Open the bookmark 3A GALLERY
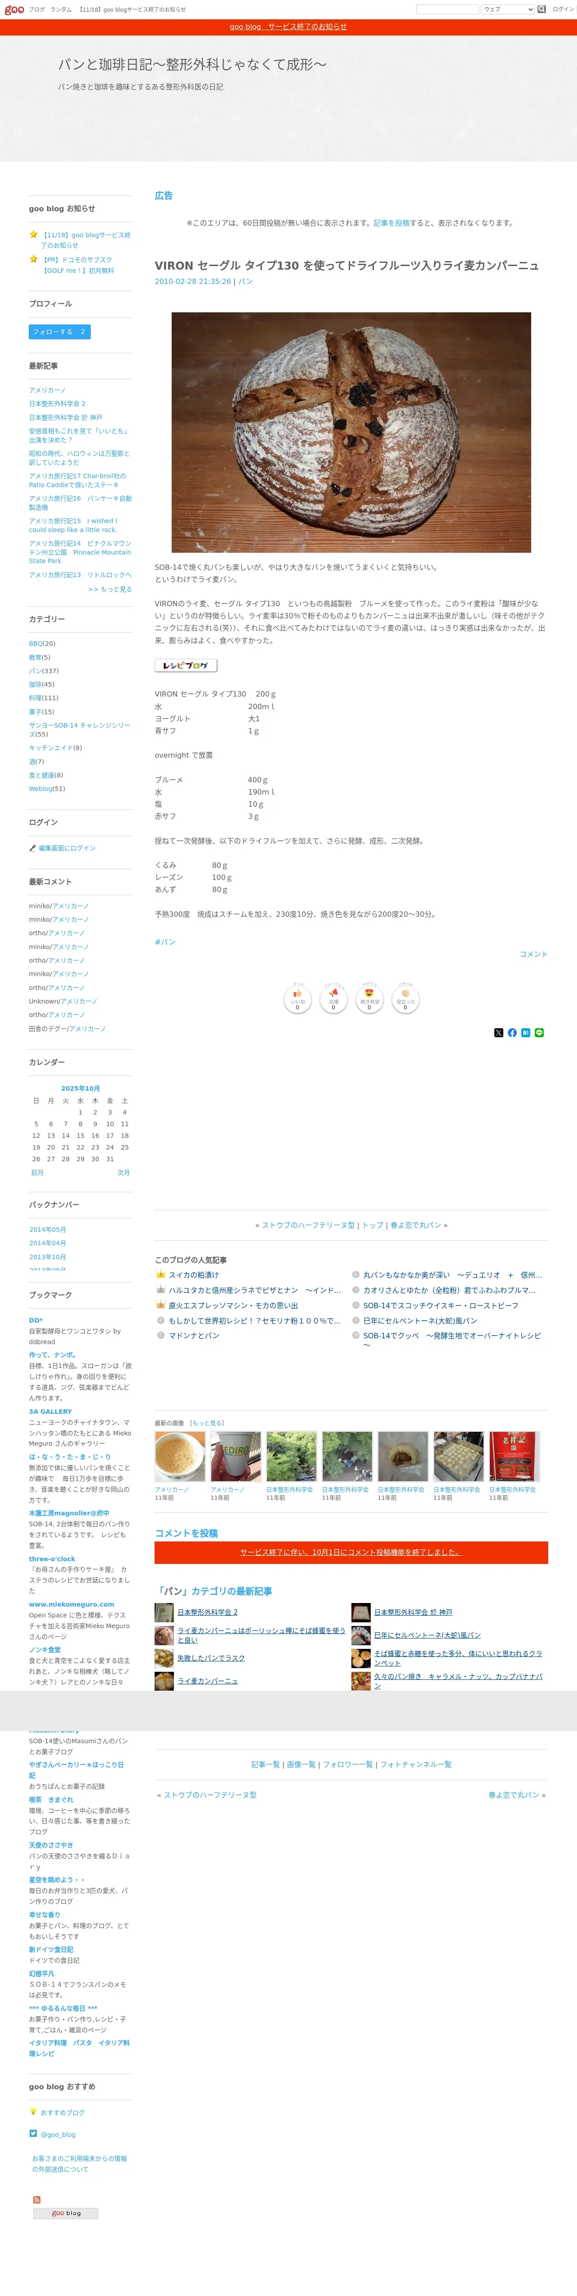Viewport: 577px width, 2296px height. coord(50,1412)
